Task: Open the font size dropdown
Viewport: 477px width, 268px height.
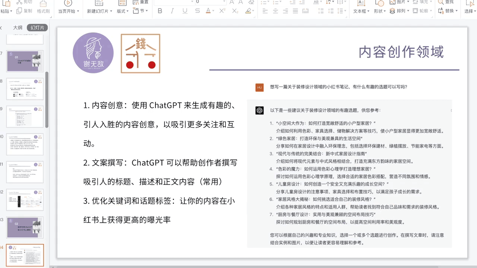Action: pyautogui.click(x=224, y=2)
